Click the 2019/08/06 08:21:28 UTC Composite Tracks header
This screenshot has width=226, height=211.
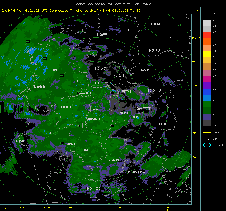pyautogui.click(x=71, y=11)
